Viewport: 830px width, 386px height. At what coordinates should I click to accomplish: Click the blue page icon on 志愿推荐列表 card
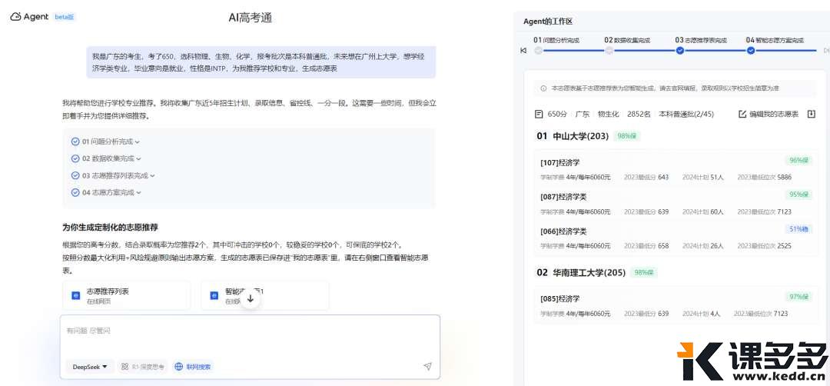(75, 295)
